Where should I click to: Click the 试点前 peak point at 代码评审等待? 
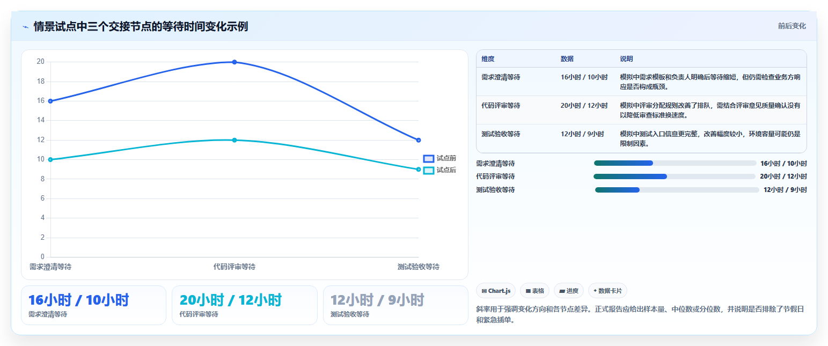(x=235, y=62)
